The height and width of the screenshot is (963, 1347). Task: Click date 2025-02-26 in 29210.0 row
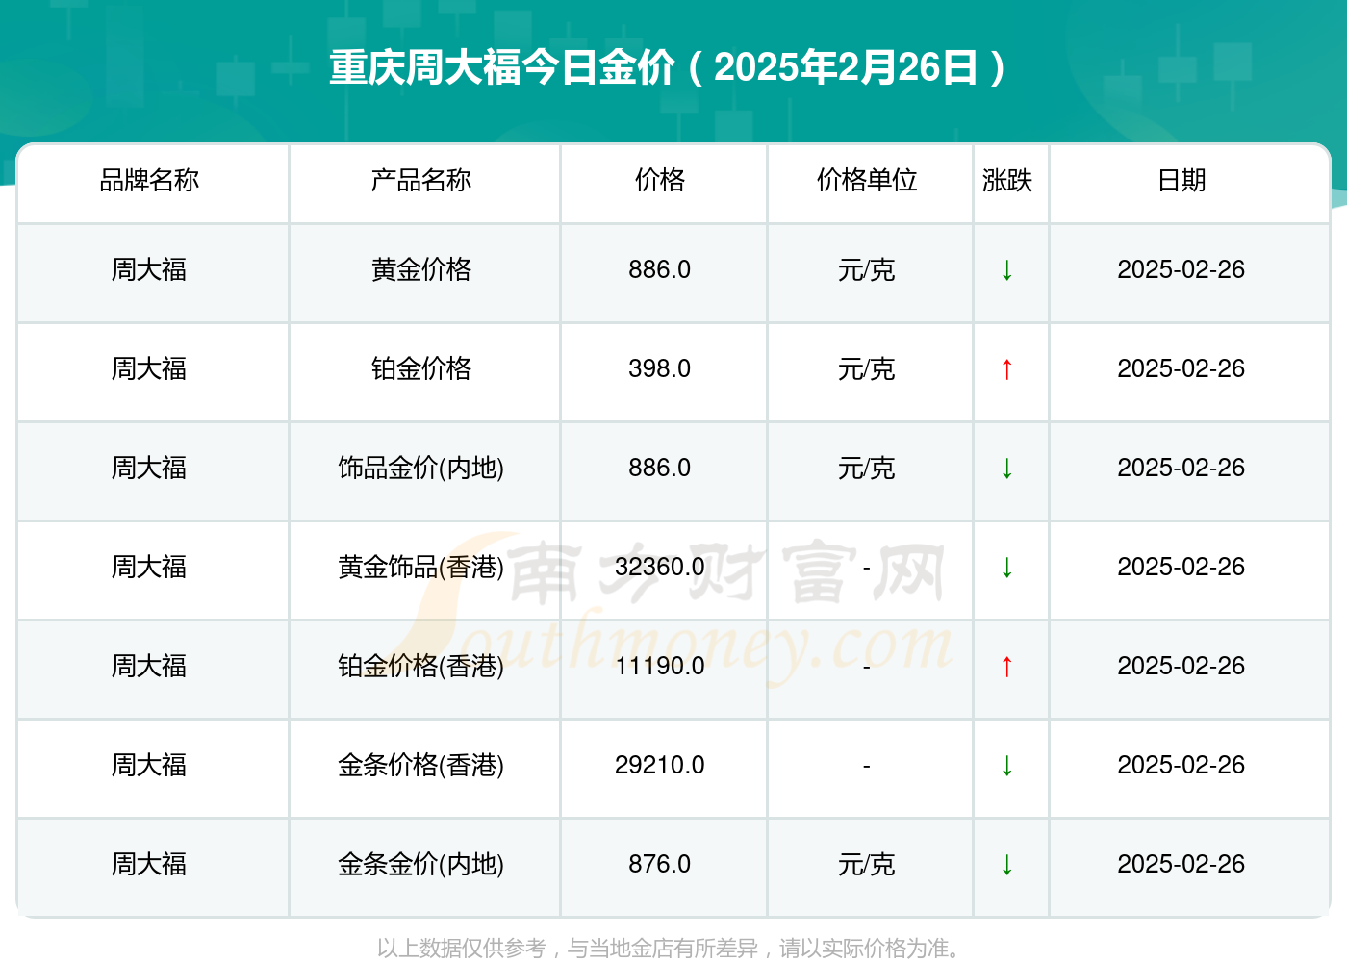1182,766
